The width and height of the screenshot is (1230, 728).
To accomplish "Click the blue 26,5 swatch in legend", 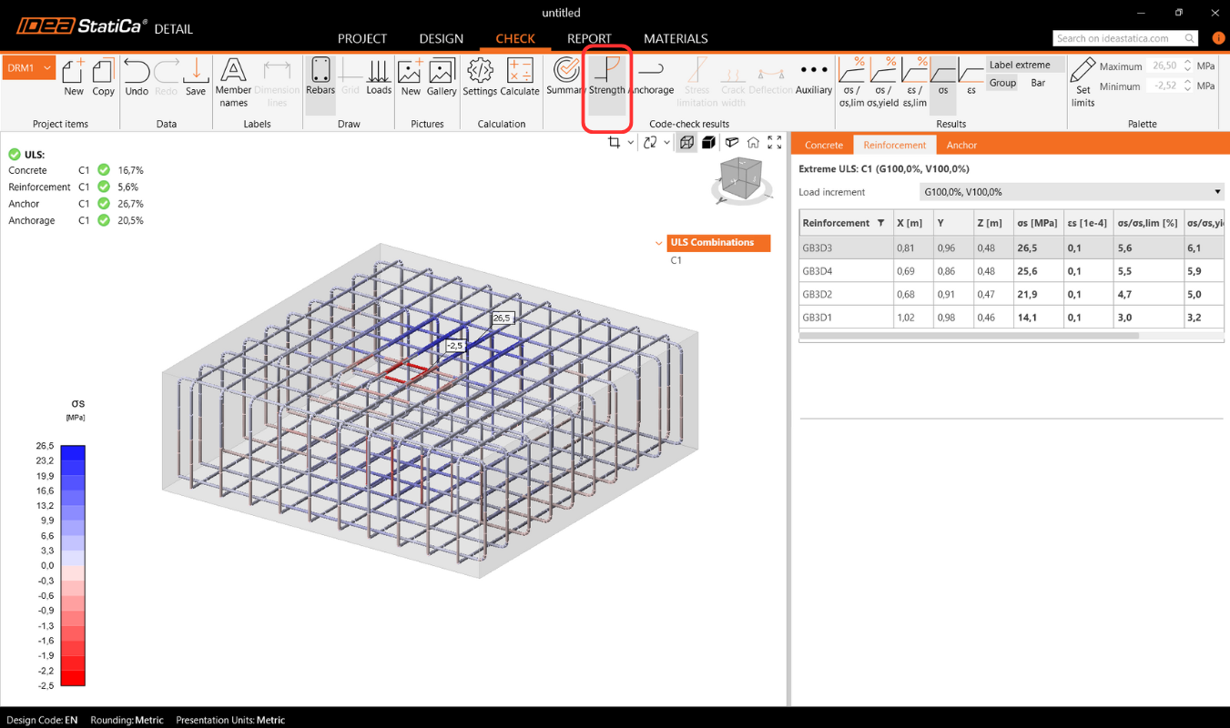I will pyautogui.click(x=73, y=452).
